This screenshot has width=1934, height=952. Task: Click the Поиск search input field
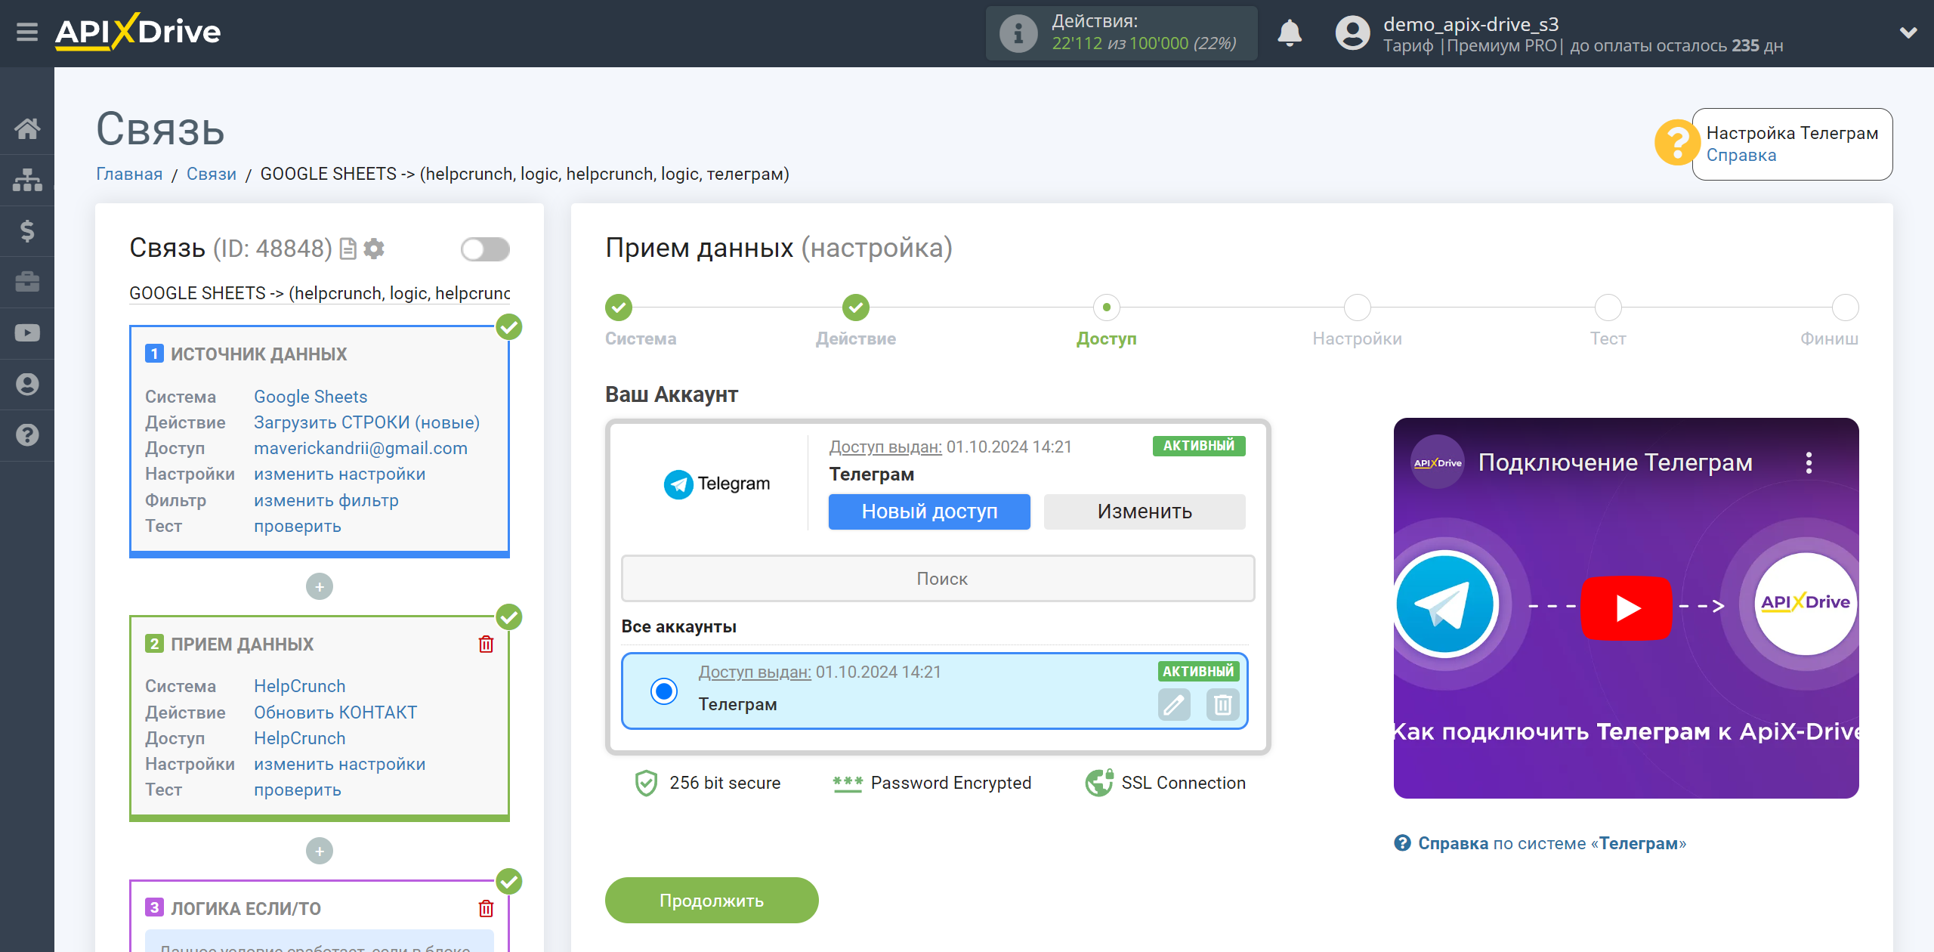click(940, 577)
